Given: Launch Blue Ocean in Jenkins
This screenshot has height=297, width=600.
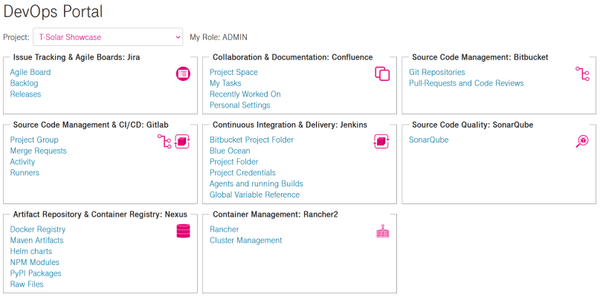Looking at the screenshot, I should [x=230, y=151].
